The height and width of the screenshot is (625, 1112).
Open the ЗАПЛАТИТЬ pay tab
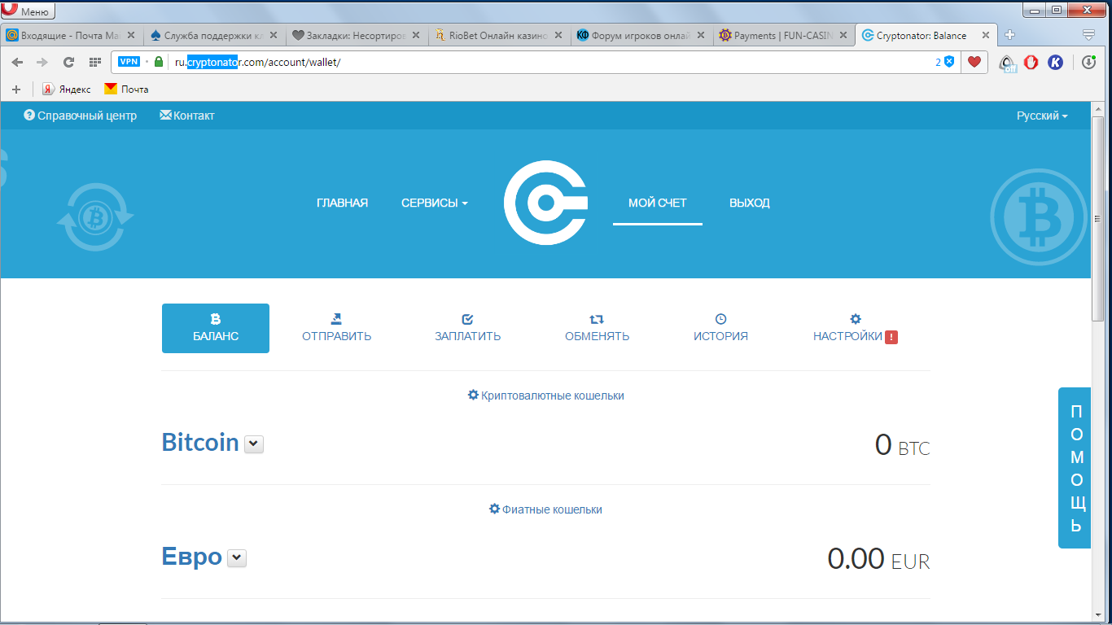467,328
